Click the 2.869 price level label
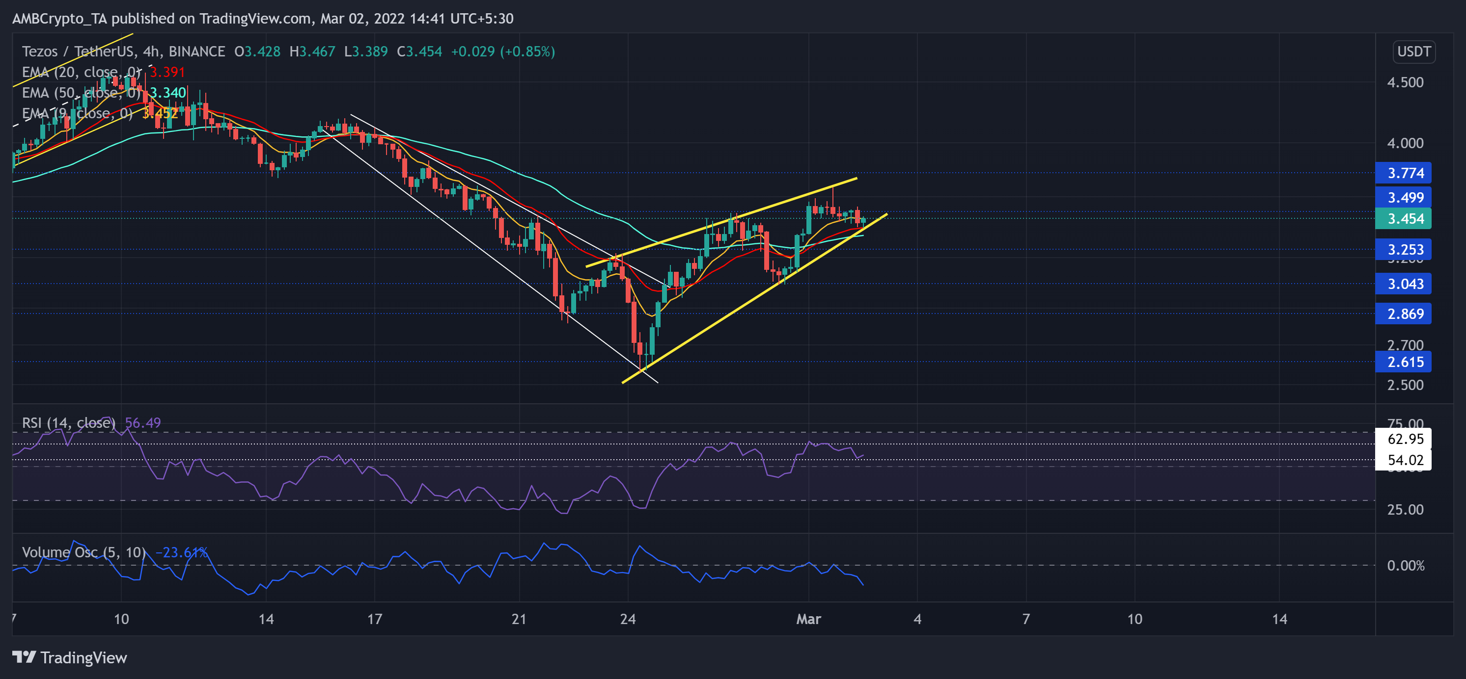This screenshot has width=1466, height=679. pyautogui.click(x=1403, y=313)
